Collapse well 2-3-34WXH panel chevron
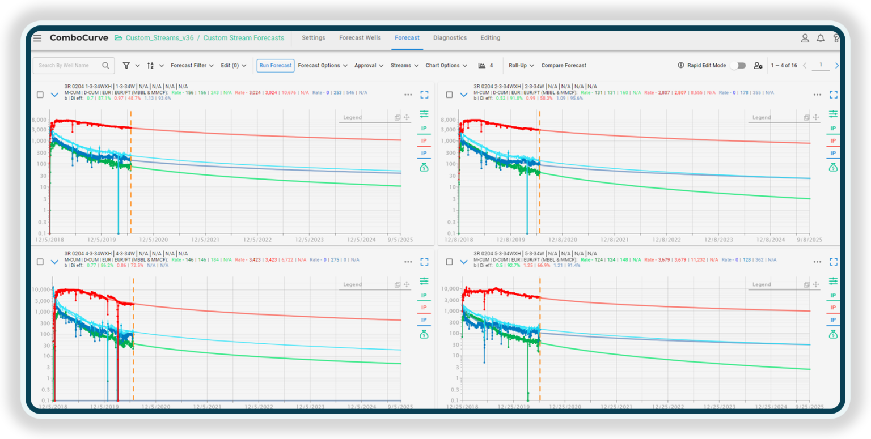The height and width of the screenshot is (439, 871). [x=464, y=95]
